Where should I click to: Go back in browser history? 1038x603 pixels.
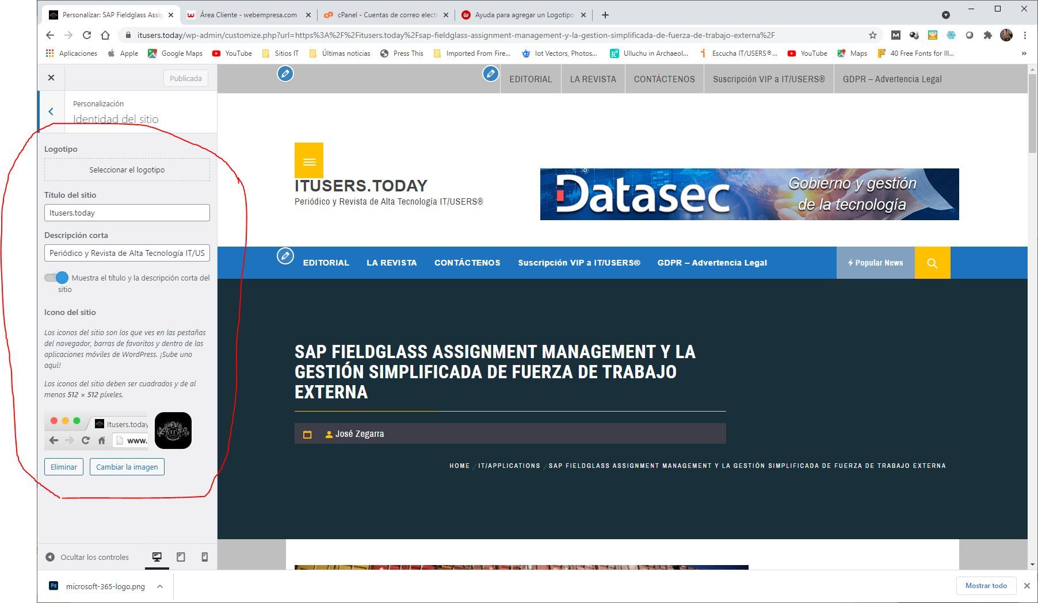pos(50,35)
